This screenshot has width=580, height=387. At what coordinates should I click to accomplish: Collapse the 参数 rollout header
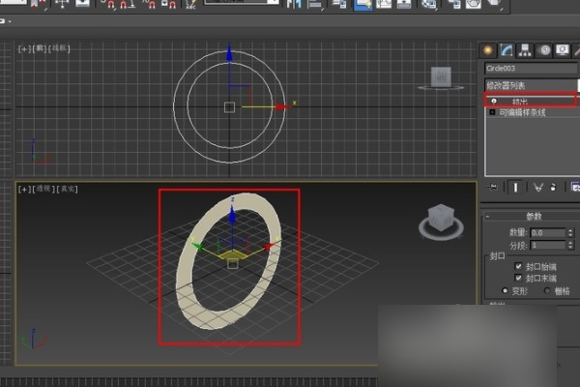pyautogui.click(x=531, y=217)
